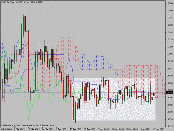Click the 1.7210 price axis label
Viewport: 174px width, 131px height.
pyautogui.click(x=170, y=39)
